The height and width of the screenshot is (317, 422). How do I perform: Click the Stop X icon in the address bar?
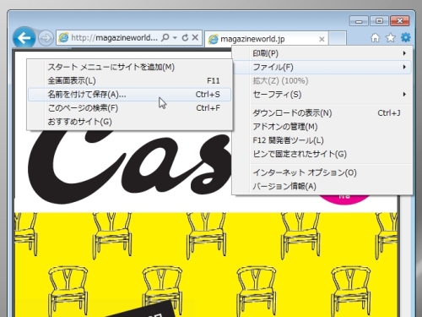(x=195, y=37)
